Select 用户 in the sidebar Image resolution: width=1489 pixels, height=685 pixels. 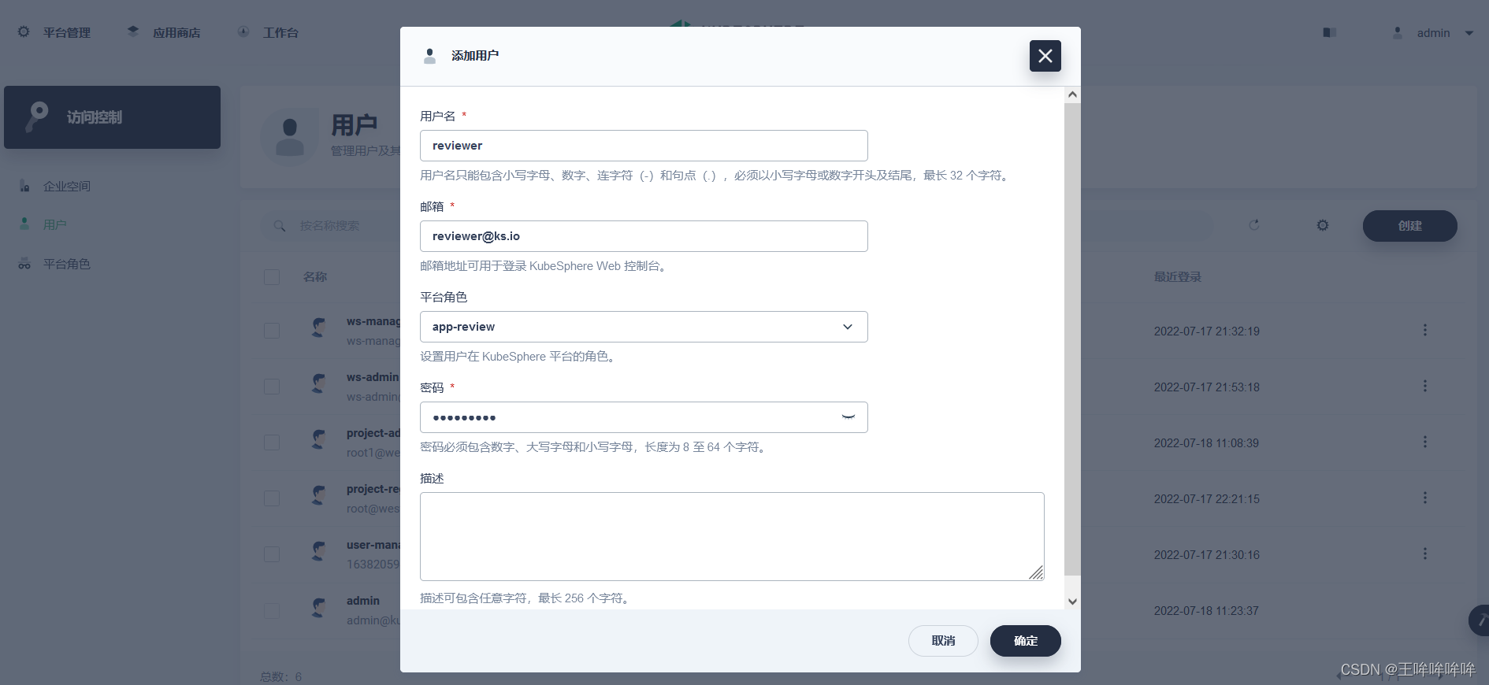pos(55,225)
